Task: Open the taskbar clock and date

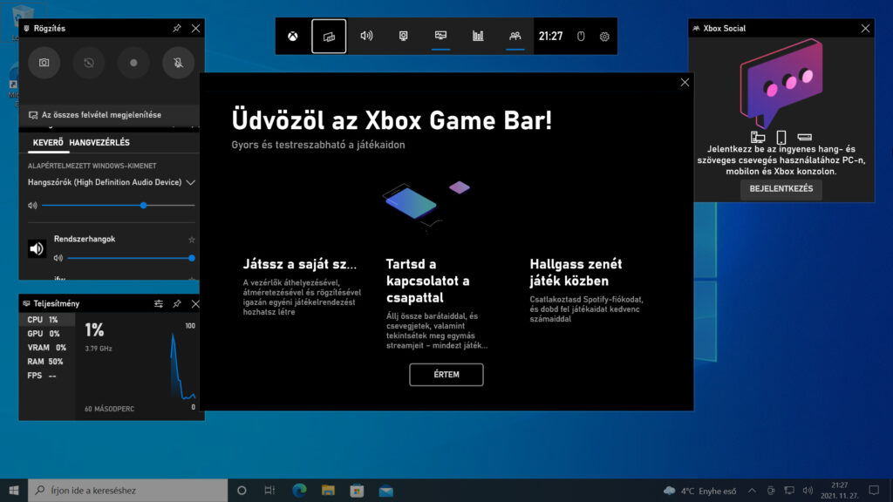Action: coord(840,490)
